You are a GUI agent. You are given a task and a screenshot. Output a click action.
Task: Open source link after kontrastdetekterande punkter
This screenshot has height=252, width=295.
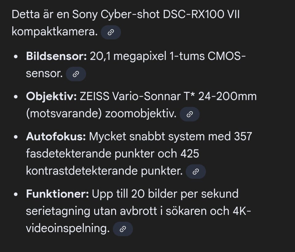click(196, 171)
